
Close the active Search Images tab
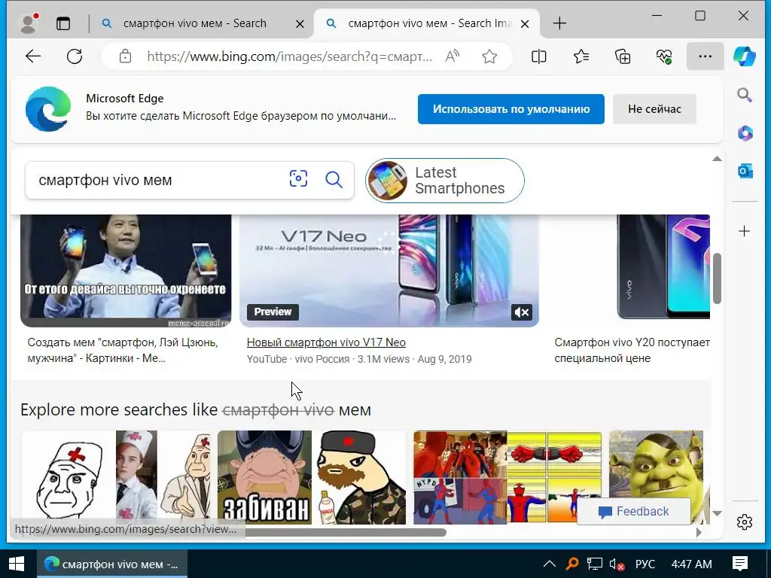point(525,23)
